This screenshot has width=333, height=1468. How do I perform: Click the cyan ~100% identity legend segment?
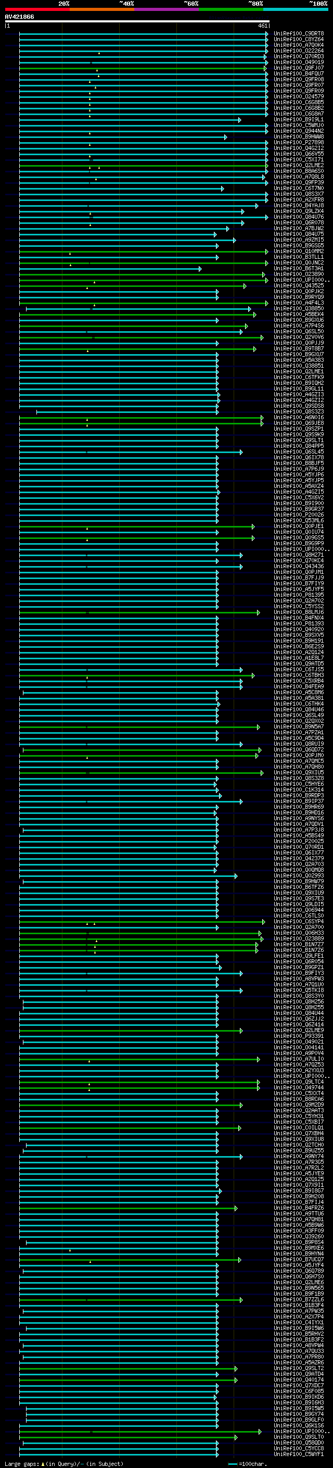[296, 9]
